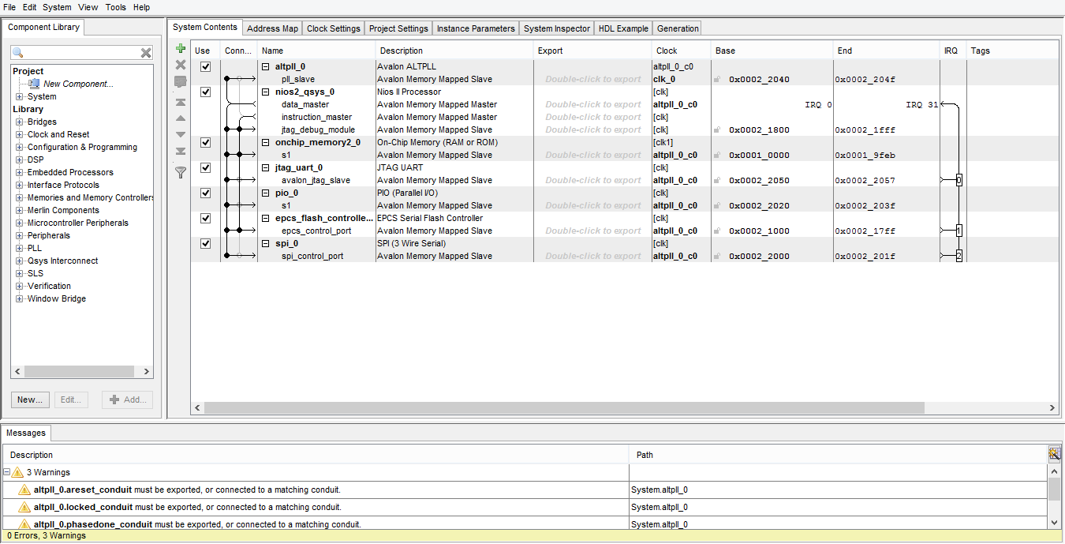Click the edit parameters icon in side toolbar
Screen dimensions: 1065x544
coord(181,82)
